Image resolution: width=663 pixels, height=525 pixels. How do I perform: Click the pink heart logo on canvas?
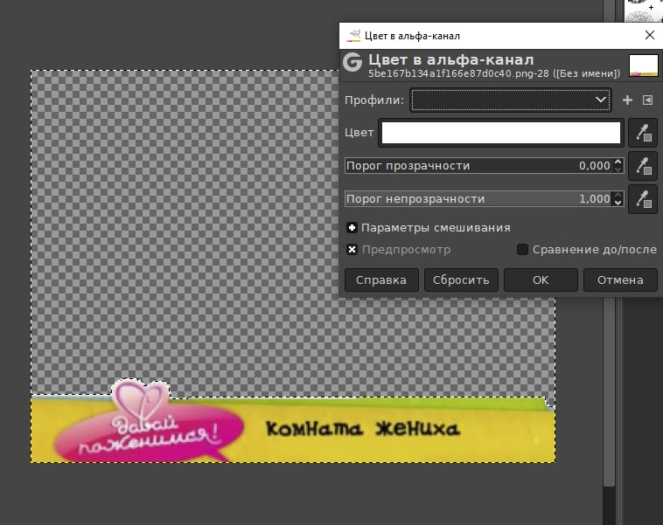tap(140, 400)
